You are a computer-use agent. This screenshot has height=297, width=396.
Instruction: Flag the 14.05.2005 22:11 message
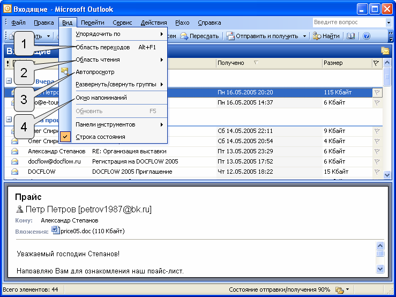377,131
